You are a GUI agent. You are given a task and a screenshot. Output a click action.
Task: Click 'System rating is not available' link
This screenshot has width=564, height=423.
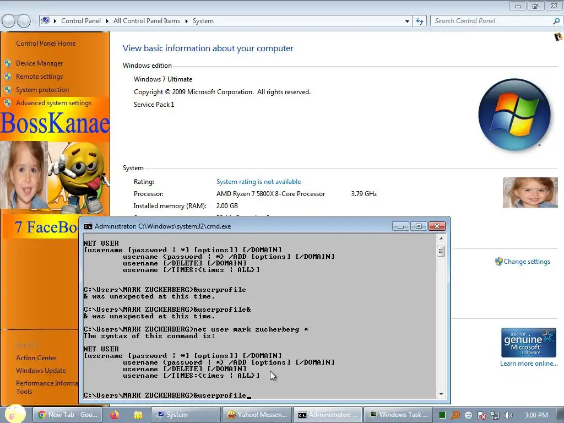(x=258, y=182)
